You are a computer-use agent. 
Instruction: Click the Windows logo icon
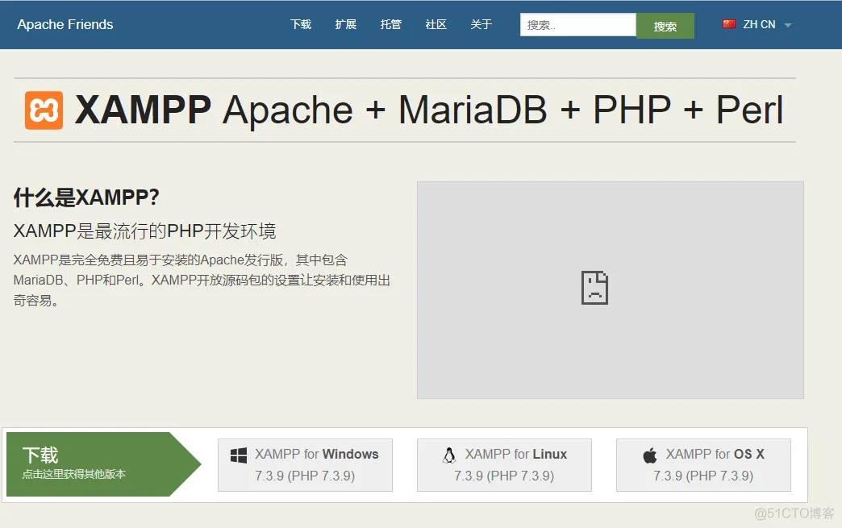239,455
